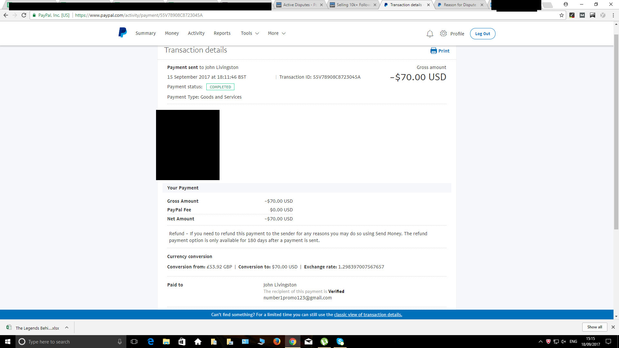619x348 pixels.
Task: Expand the More dropdown menu
Action: click(277, 33)
